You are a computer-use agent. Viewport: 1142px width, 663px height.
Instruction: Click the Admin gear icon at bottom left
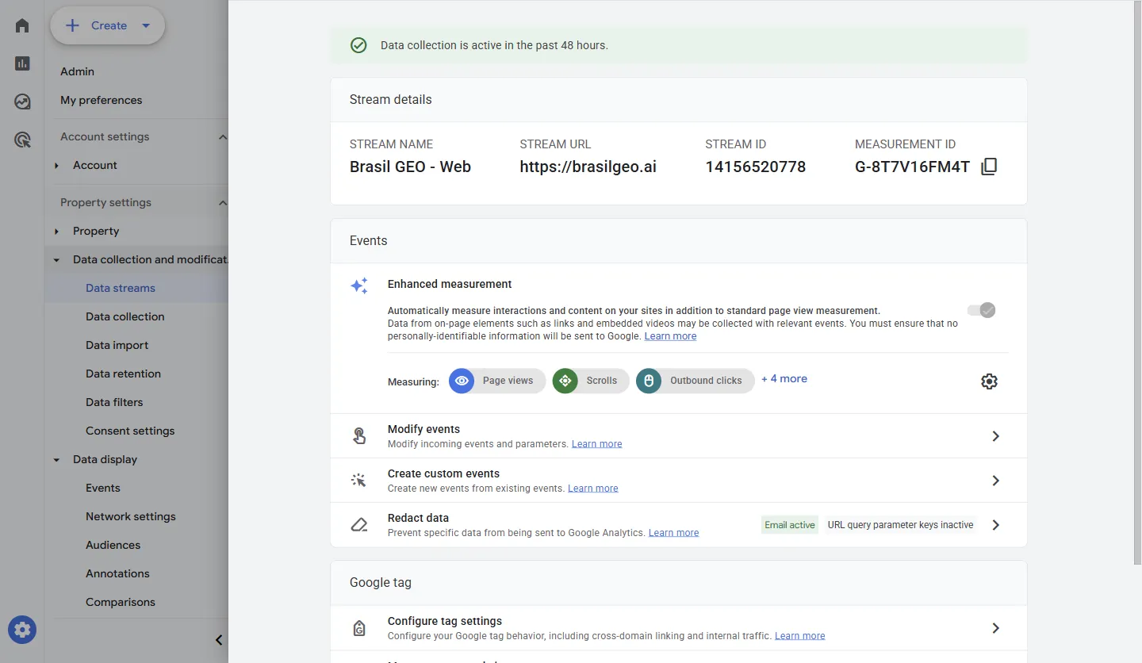point(22,630)
